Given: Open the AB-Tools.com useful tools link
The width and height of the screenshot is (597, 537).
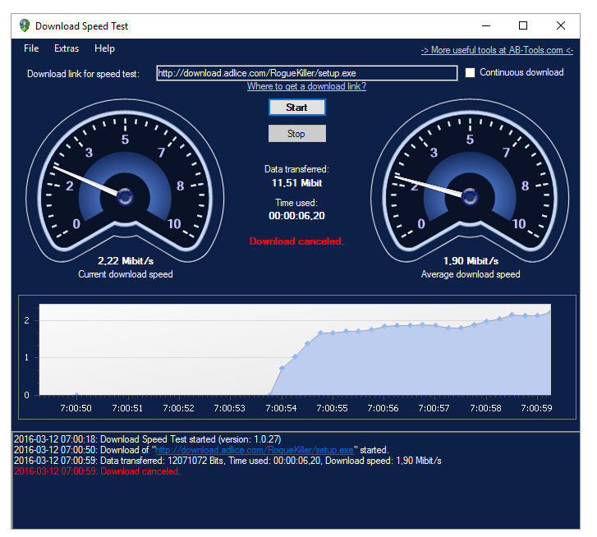Looking at the screenshot, I should [x=497, y=50].
